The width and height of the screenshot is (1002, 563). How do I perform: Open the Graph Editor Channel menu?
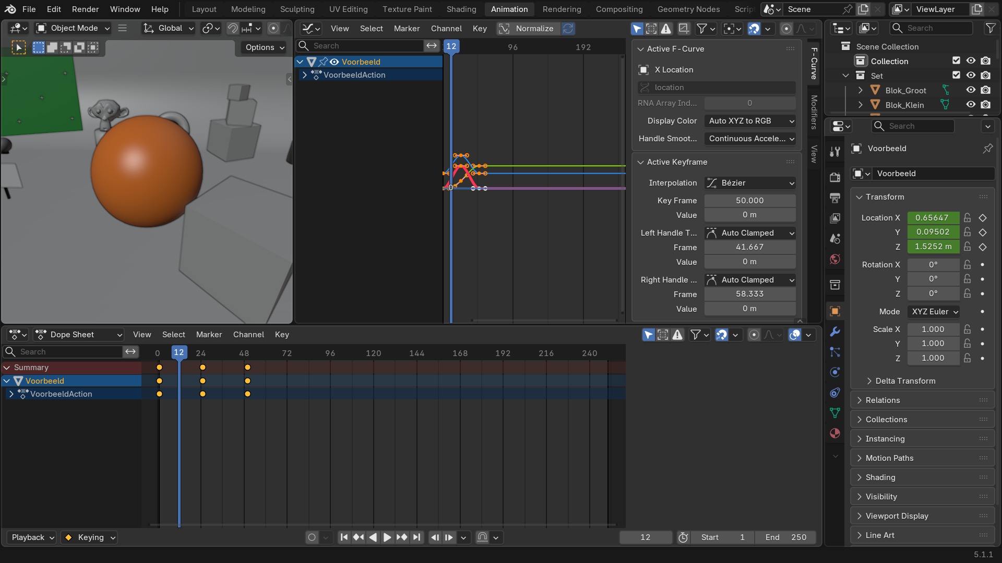click(446, 28)
